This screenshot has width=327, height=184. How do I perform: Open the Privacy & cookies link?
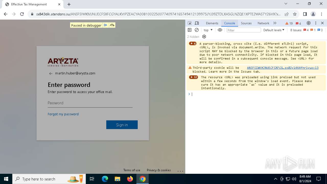tap(159, 170)
